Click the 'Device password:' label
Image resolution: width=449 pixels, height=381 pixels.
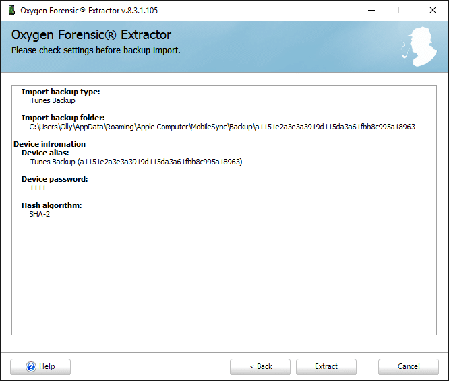click(x=55, y=179)
